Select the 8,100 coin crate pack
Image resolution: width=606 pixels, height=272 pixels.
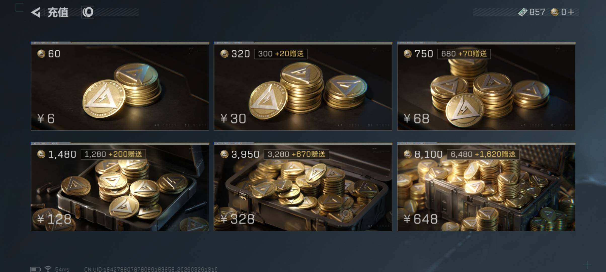click(486, 187)
